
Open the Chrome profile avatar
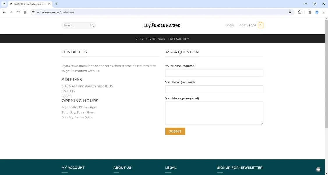click(317, 12)
